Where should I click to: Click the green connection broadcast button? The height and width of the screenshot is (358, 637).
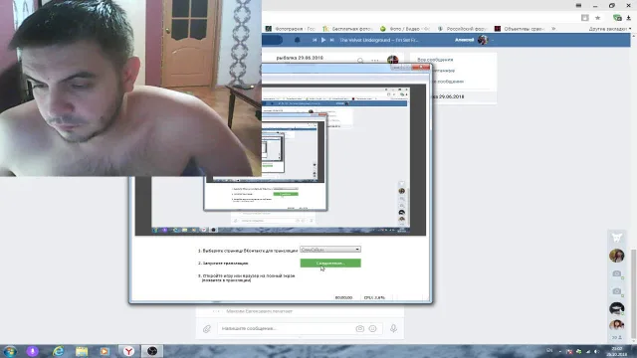coord(330,263)
